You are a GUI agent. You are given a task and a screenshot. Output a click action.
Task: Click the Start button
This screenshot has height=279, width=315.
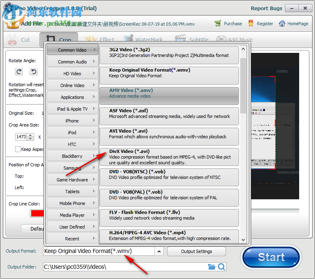(271, 257)
